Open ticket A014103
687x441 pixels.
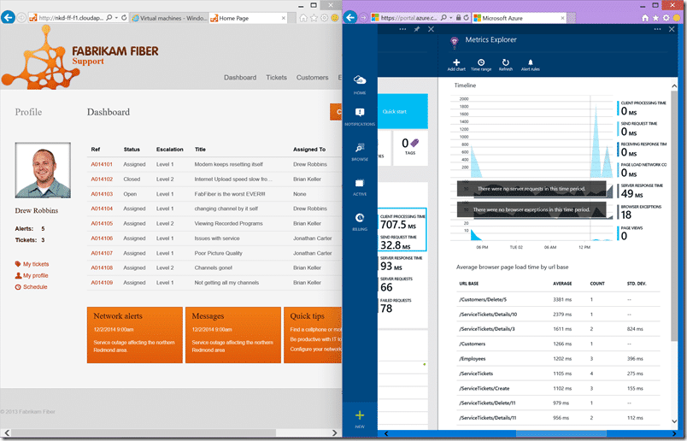click(102, 194)
